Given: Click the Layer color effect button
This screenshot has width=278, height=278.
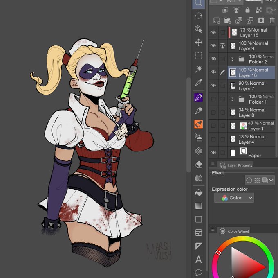Looking at the screenshot, I should pos(265,180).
